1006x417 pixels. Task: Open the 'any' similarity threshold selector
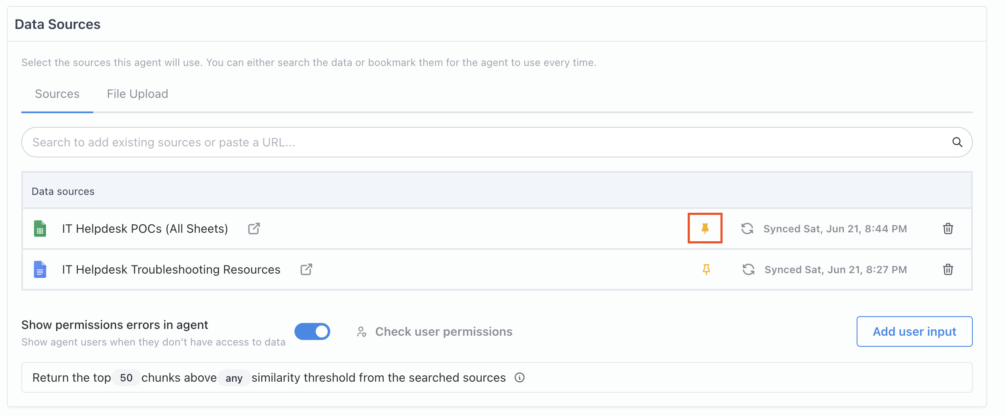pyautogui.click(x=234, y=378)
